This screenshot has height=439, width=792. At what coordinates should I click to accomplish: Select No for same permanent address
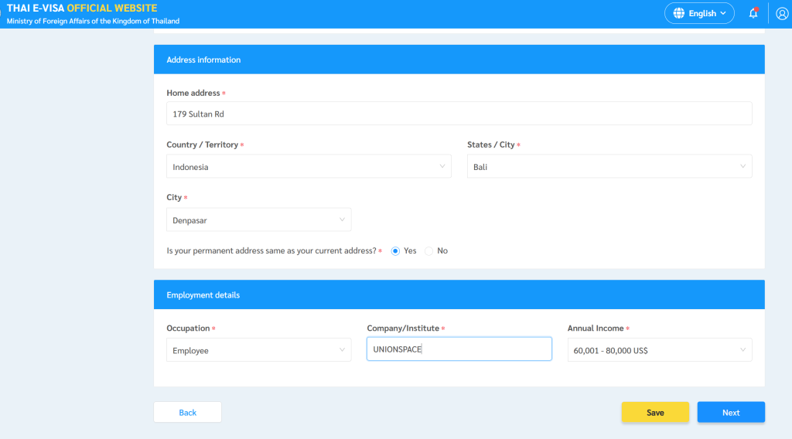click(428, 250)
